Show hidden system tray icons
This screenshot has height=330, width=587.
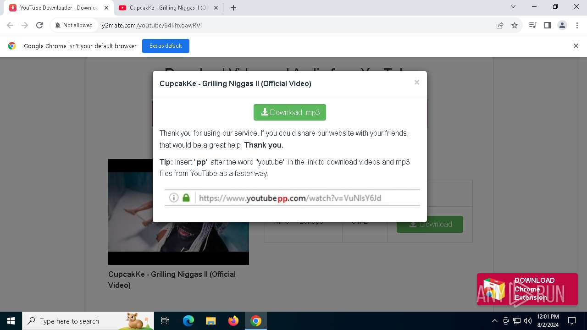(x=495, y=321)
